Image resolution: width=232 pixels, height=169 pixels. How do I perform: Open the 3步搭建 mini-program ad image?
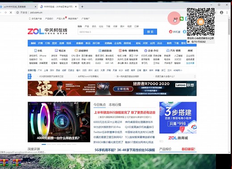(x=178, y=118)
